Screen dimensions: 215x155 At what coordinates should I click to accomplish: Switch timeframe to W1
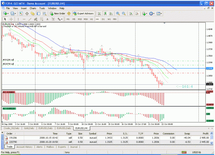[x=109, y=19]
